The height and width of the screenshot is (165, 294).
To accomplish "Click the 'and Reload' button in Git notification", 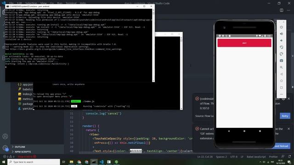I will [282, 146].
